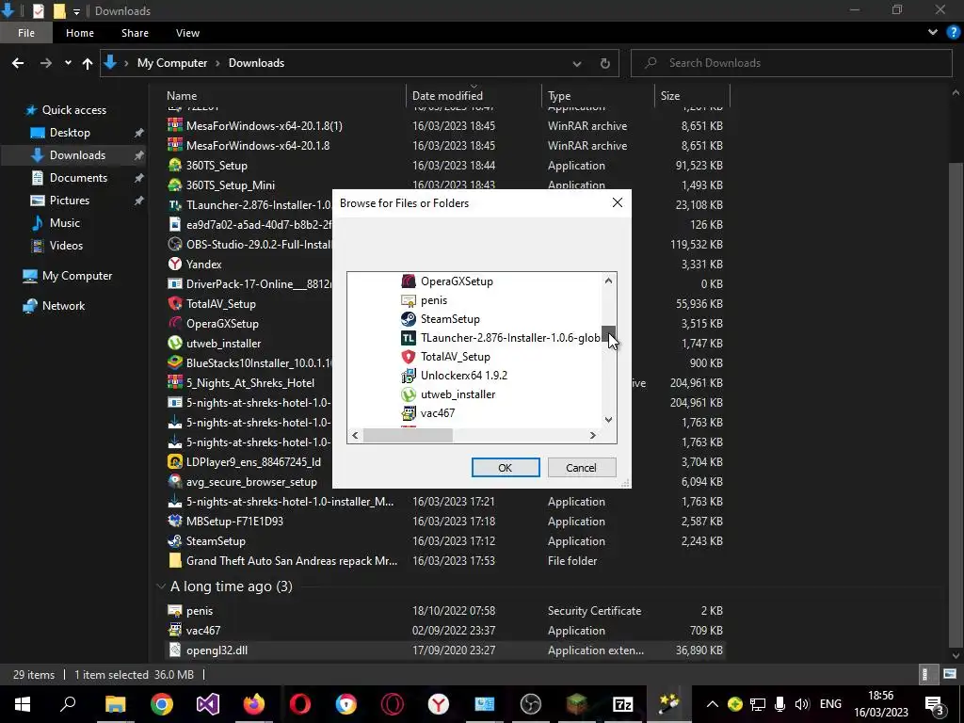Open Windows Start menu
Viewport: 964px width, 723px height.
click(23, 704)
